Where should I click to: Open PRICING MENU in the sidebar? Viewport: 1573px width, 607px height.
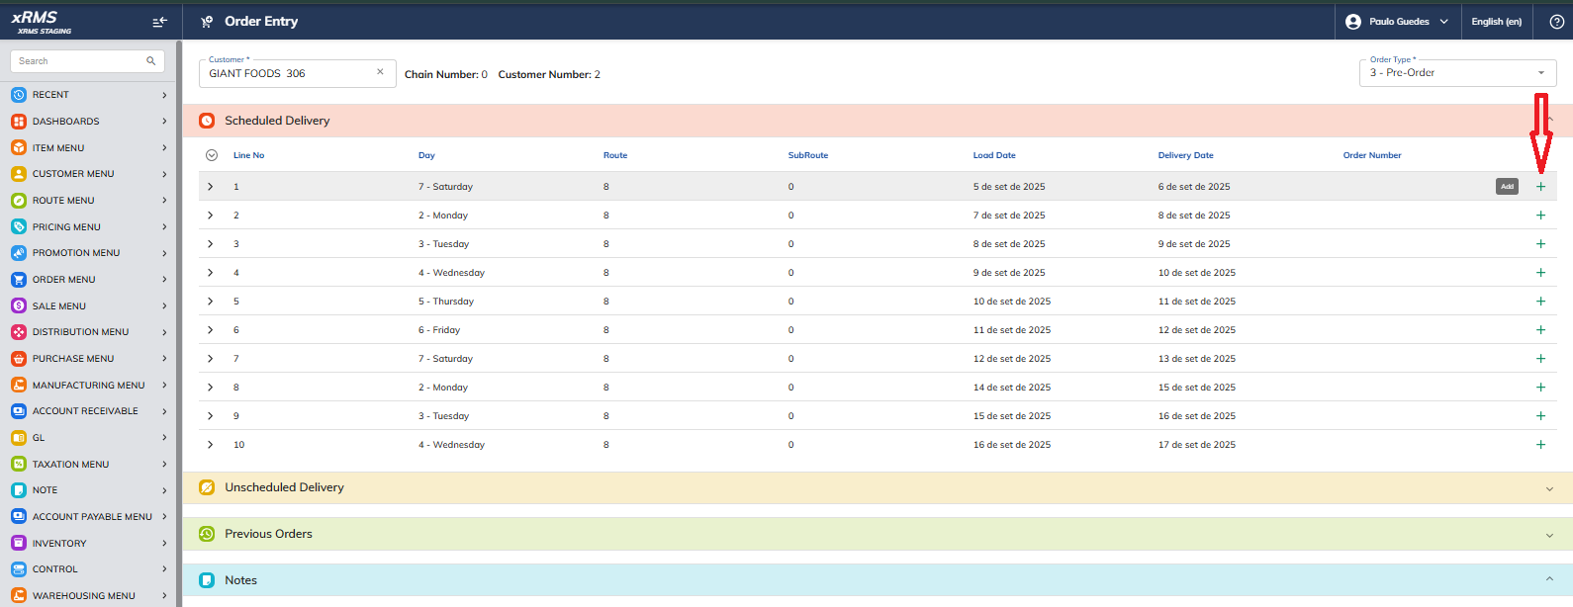(89, 226)
